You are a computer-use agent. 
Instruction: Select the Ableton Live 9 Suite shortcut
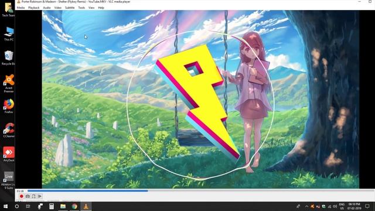(9, 181)
